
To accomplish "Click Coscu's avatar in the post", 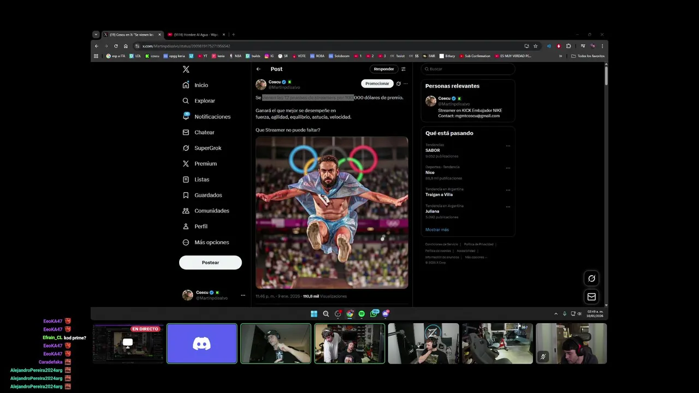I will (x=261, y=85).
